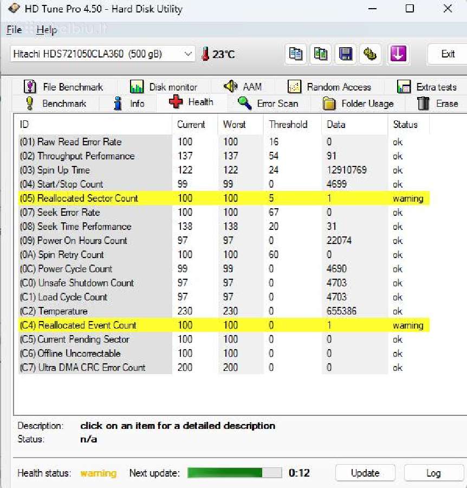Switch to the Error Scan tab

click(268, 104)
